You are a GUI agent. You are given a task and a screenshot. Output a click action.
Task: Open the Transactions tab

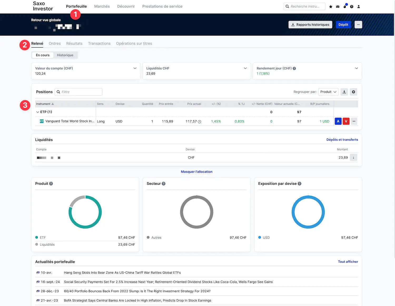click(99, 44)
